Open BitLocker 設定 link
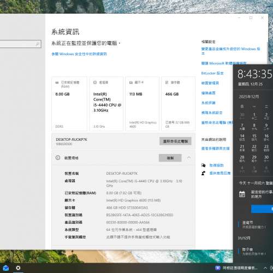The height and width of the screenshot is (273, 273). 212,73
